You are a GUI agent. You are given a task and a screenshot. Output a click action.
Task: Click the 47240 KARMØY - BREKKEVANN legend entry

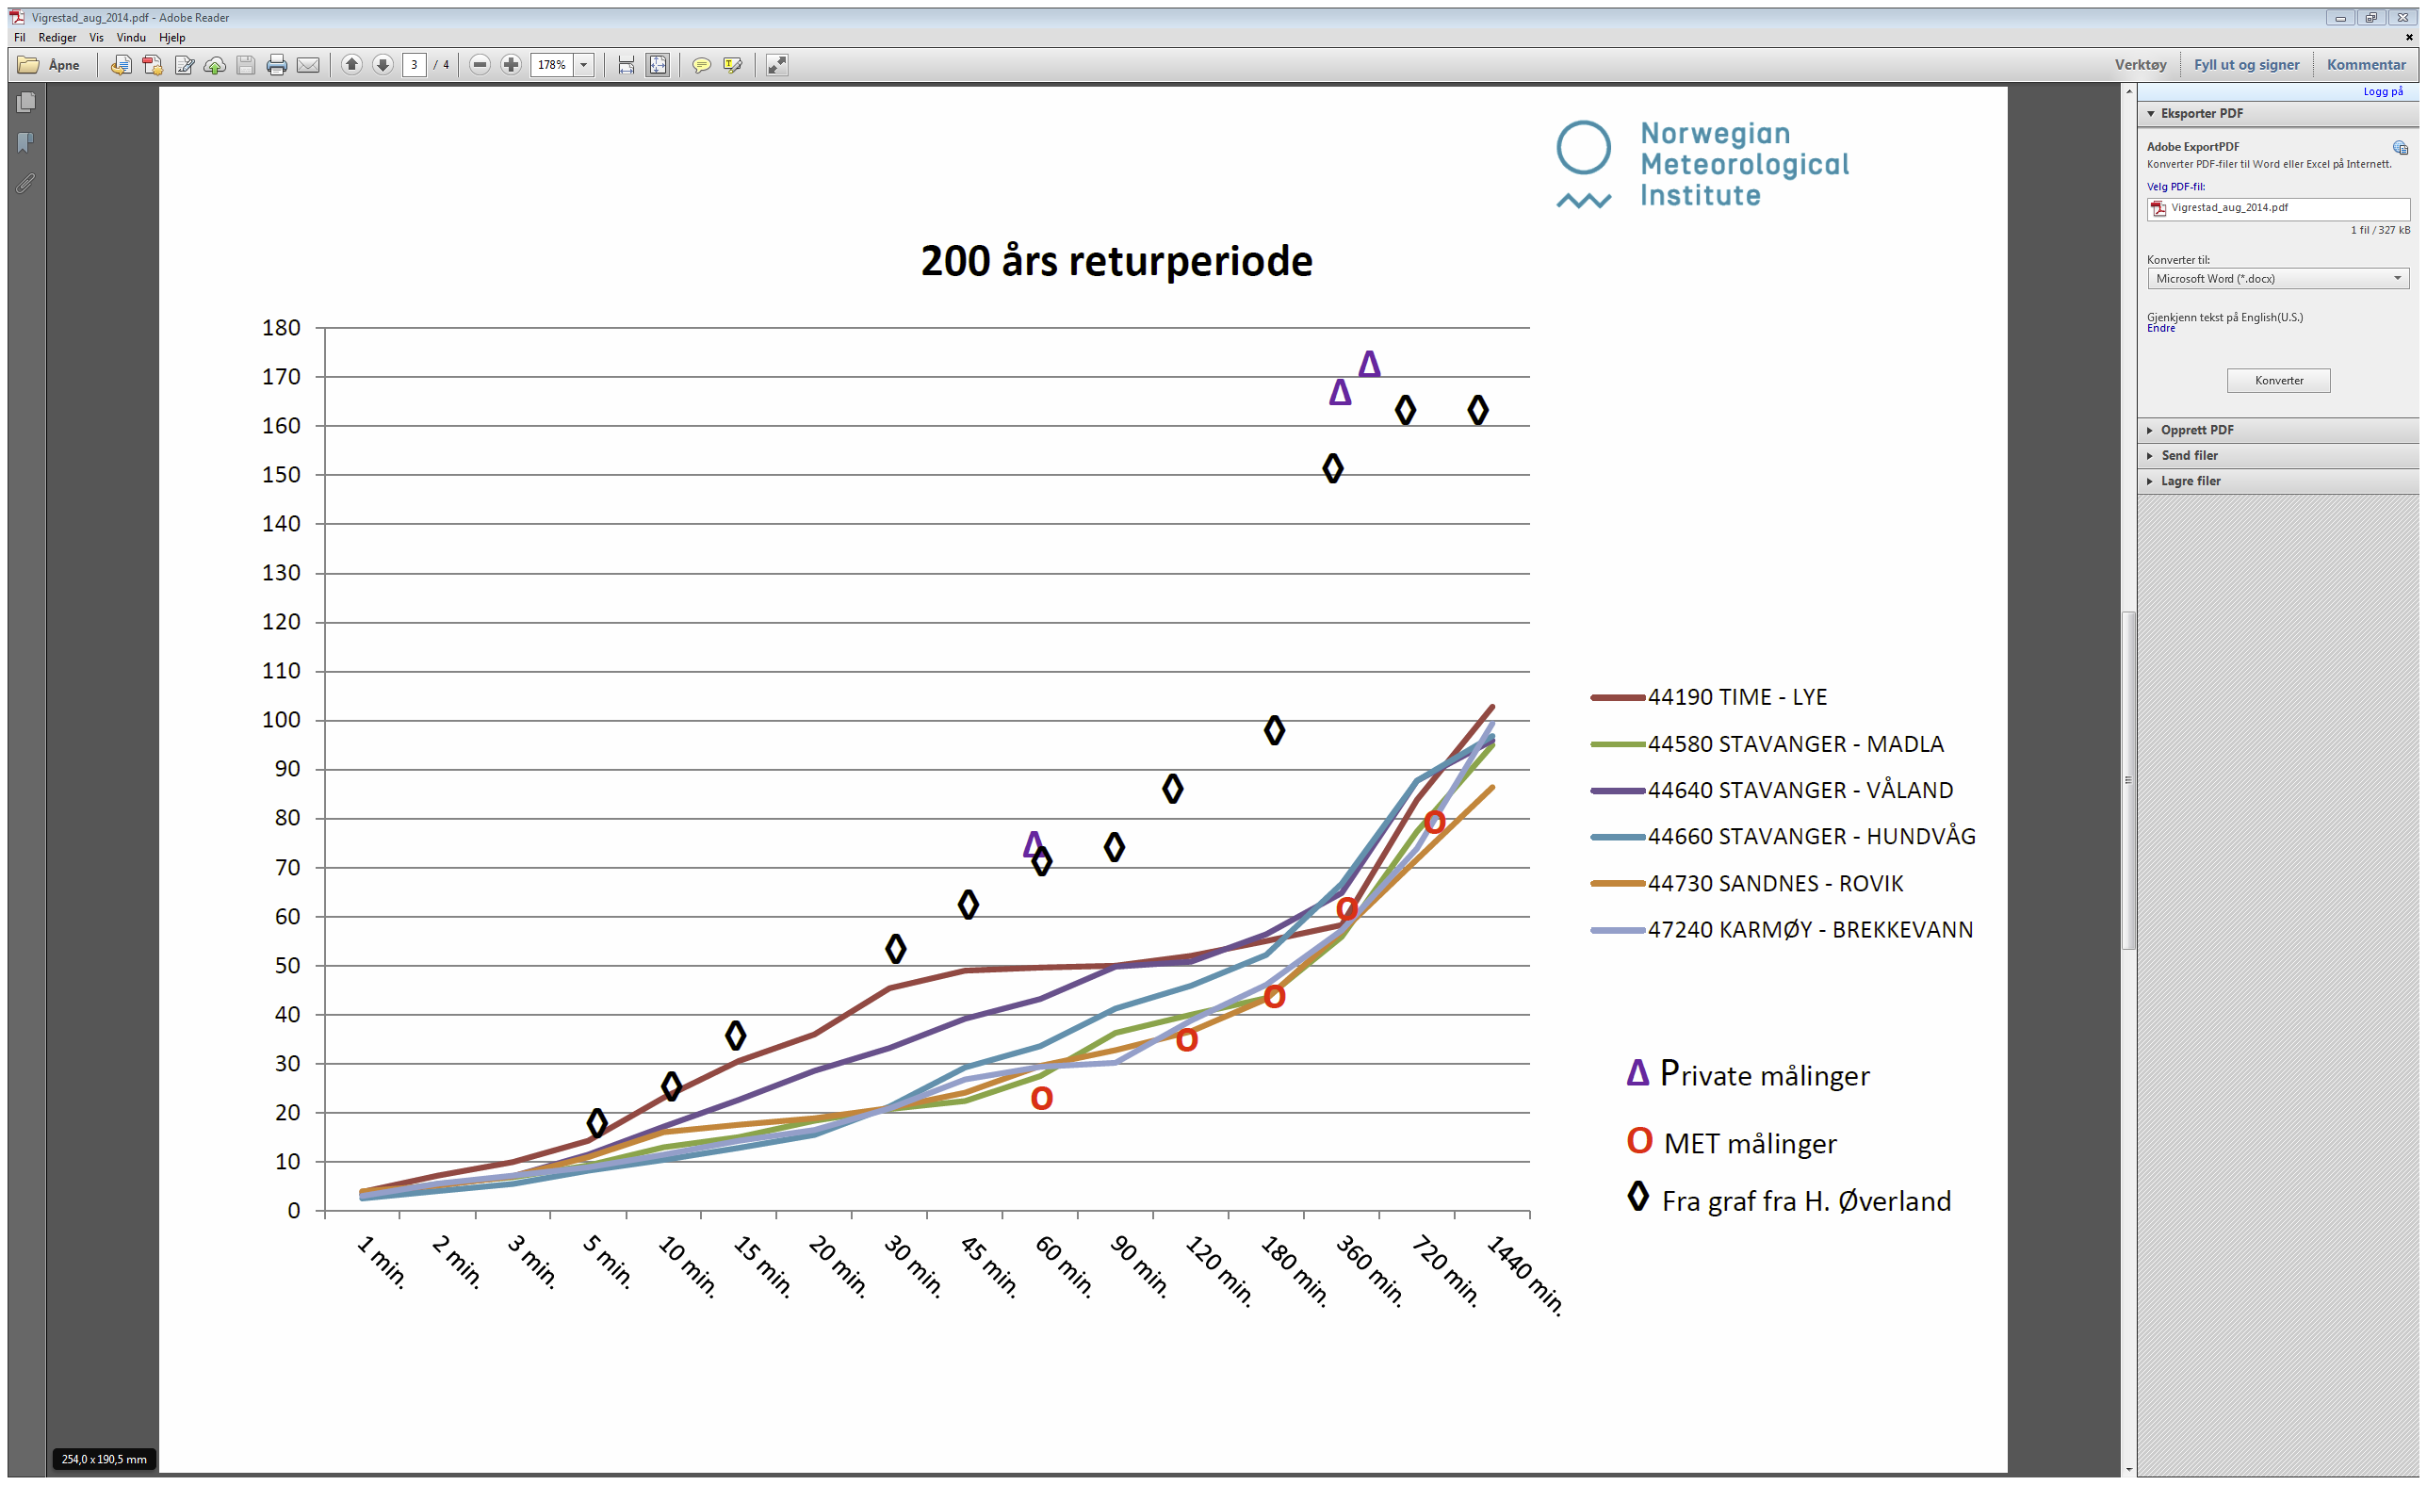point(1782,930)
